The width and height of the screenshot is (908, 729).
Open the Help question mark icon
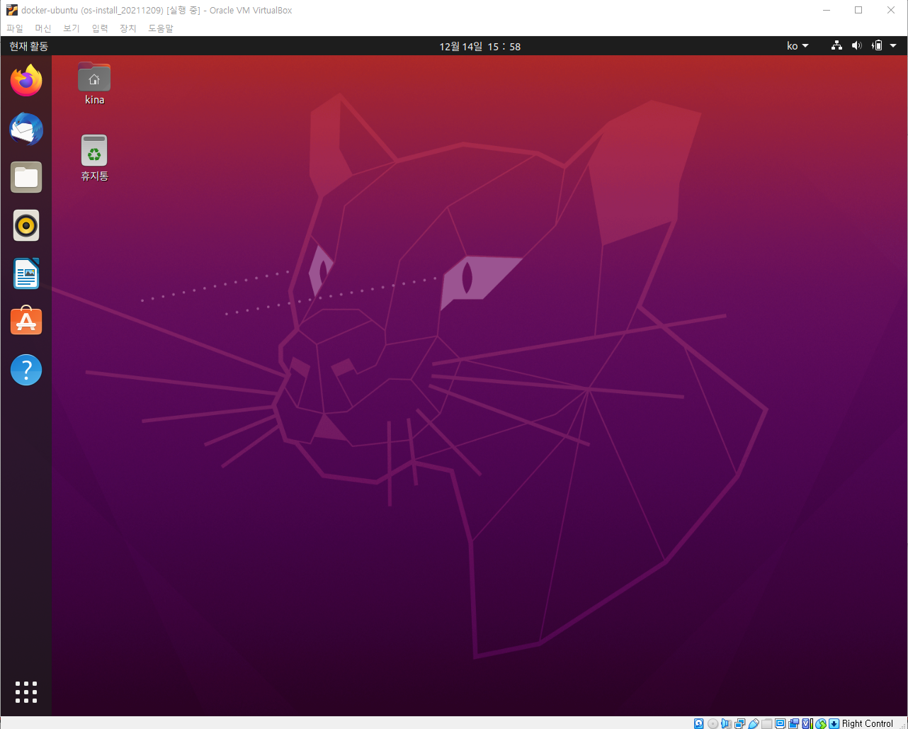click(26, 370)
